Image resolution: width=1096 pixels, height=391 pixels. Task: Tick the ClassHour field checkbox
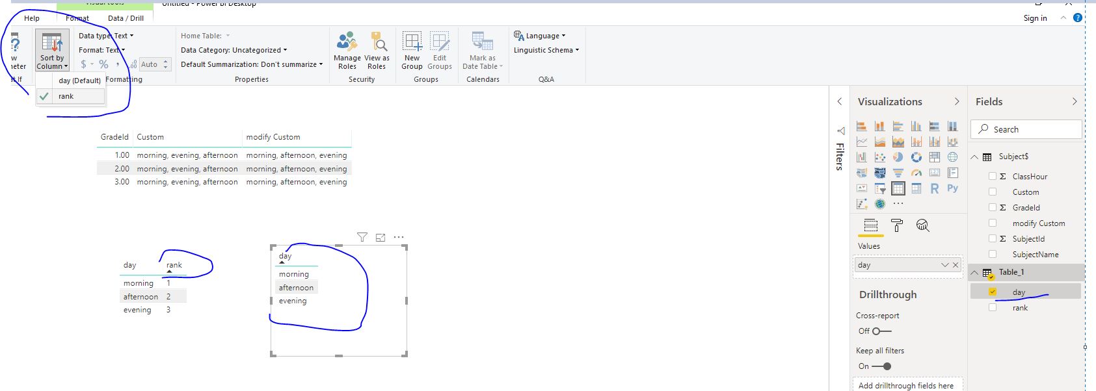(993, 176)
